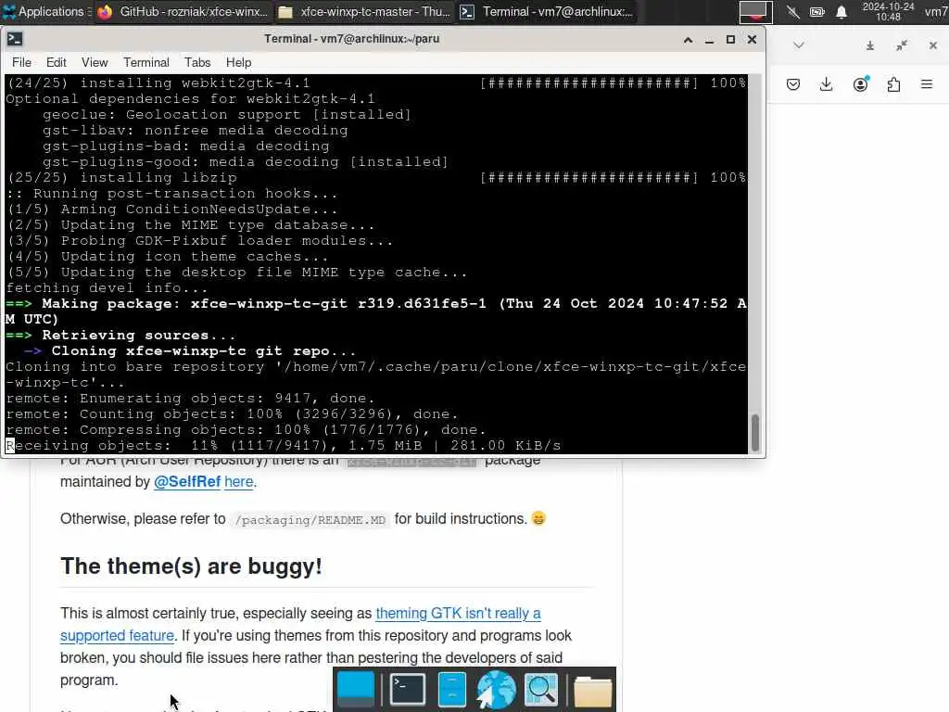
Task: Open the terminal Edit menu
Action: [x=57, y=62]
